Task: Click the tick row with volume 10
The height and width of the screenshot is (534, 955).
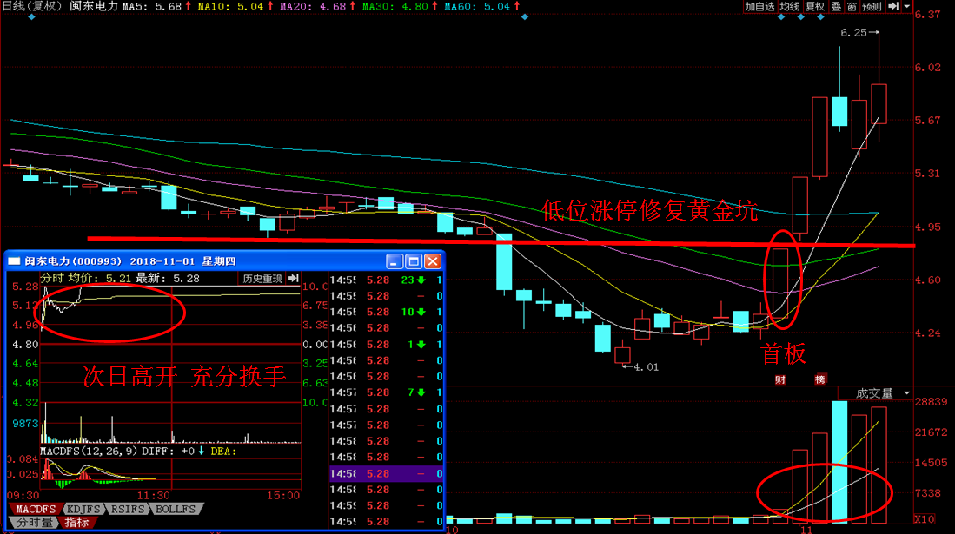Action: click(x=386, y=312)
